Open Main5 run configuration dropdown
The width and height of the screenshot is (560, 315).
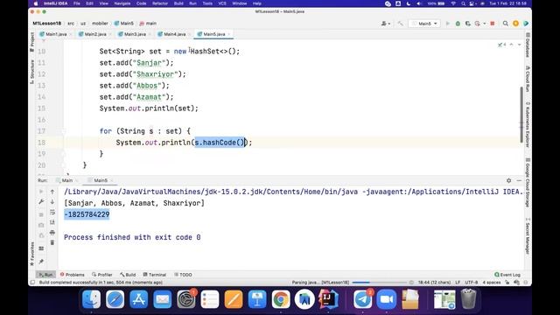tap(424, 24)
